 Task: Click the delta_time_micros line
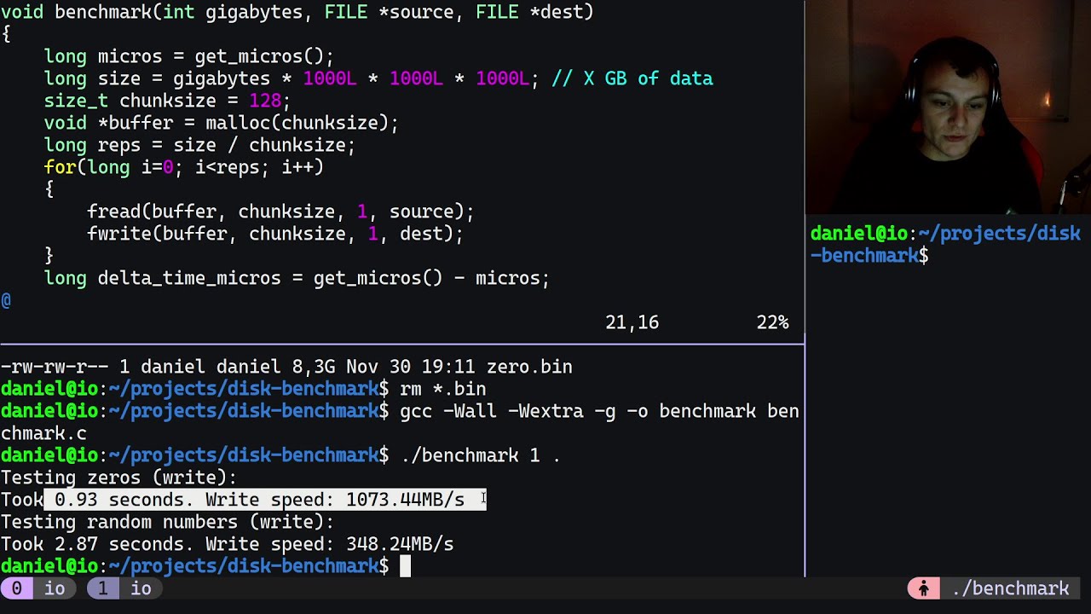click(x=297, y=278)
